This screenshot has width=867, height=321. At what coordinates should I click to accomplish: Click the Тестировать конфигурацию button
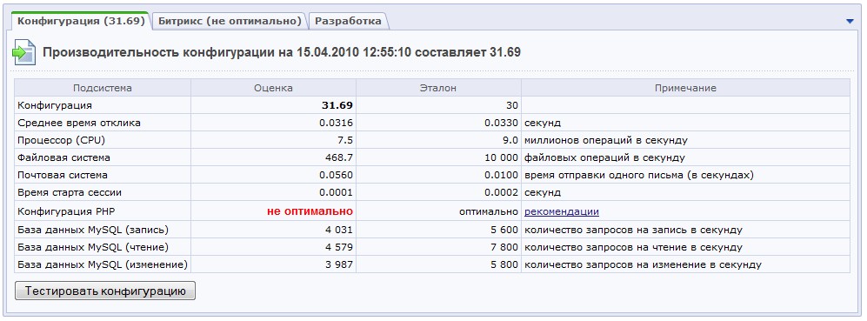(x=105, y=291)
